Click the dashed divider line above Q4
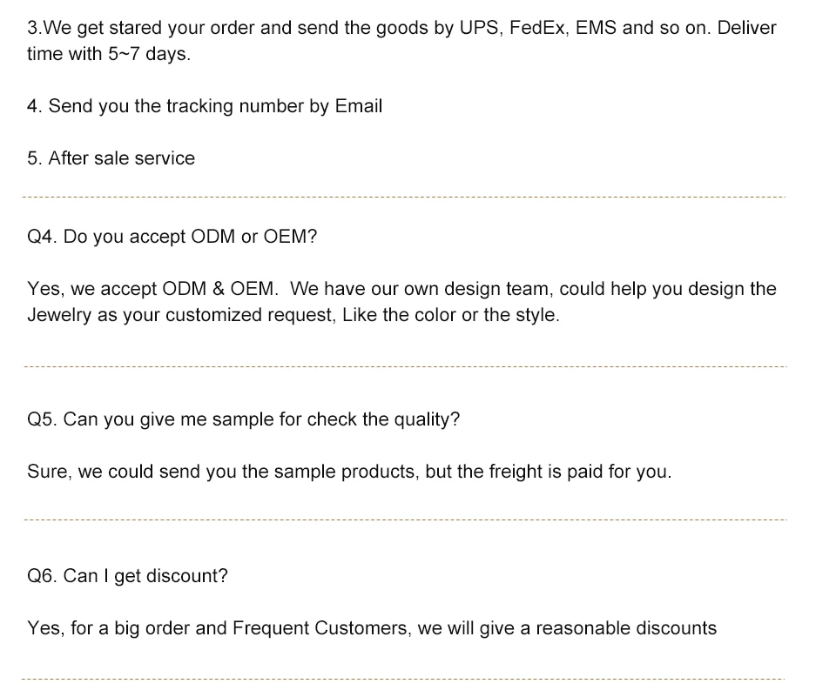The width and height of the screenshot is (836, 697). pos(405,198)
